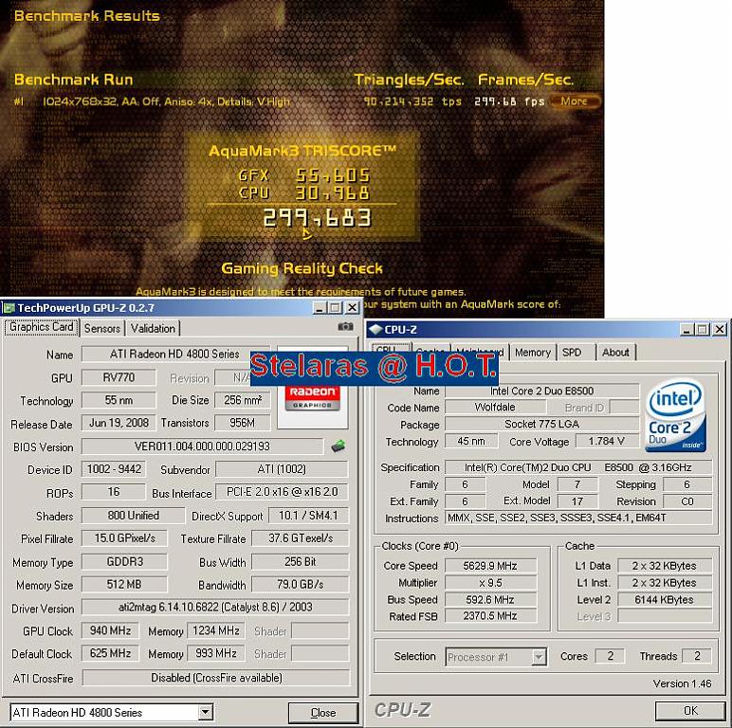
Task: Switch to the Validation tab
Action: 153,329
